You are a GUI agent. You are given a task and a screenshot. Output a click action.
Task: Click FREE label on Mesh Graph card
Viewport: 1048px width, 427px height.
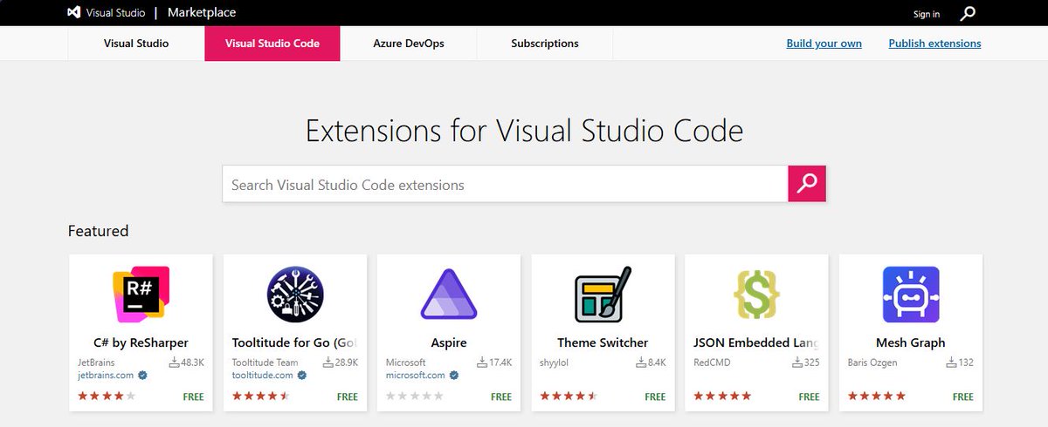pos(963,396)
